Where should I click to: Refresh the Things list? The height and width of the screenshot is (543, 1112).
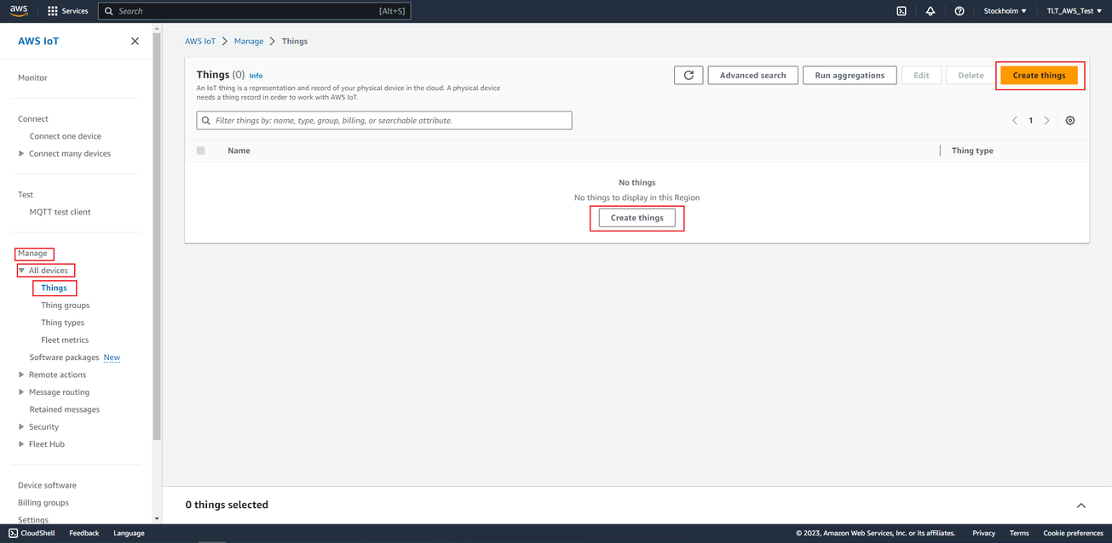tap(689, 75)
